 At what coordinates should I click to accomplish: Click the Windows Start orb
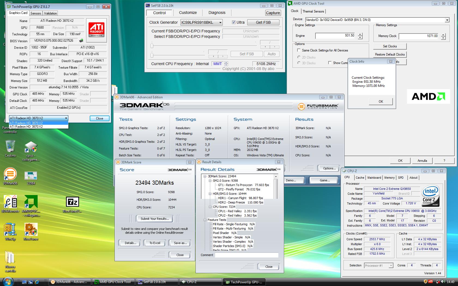[x=8, y=281]
